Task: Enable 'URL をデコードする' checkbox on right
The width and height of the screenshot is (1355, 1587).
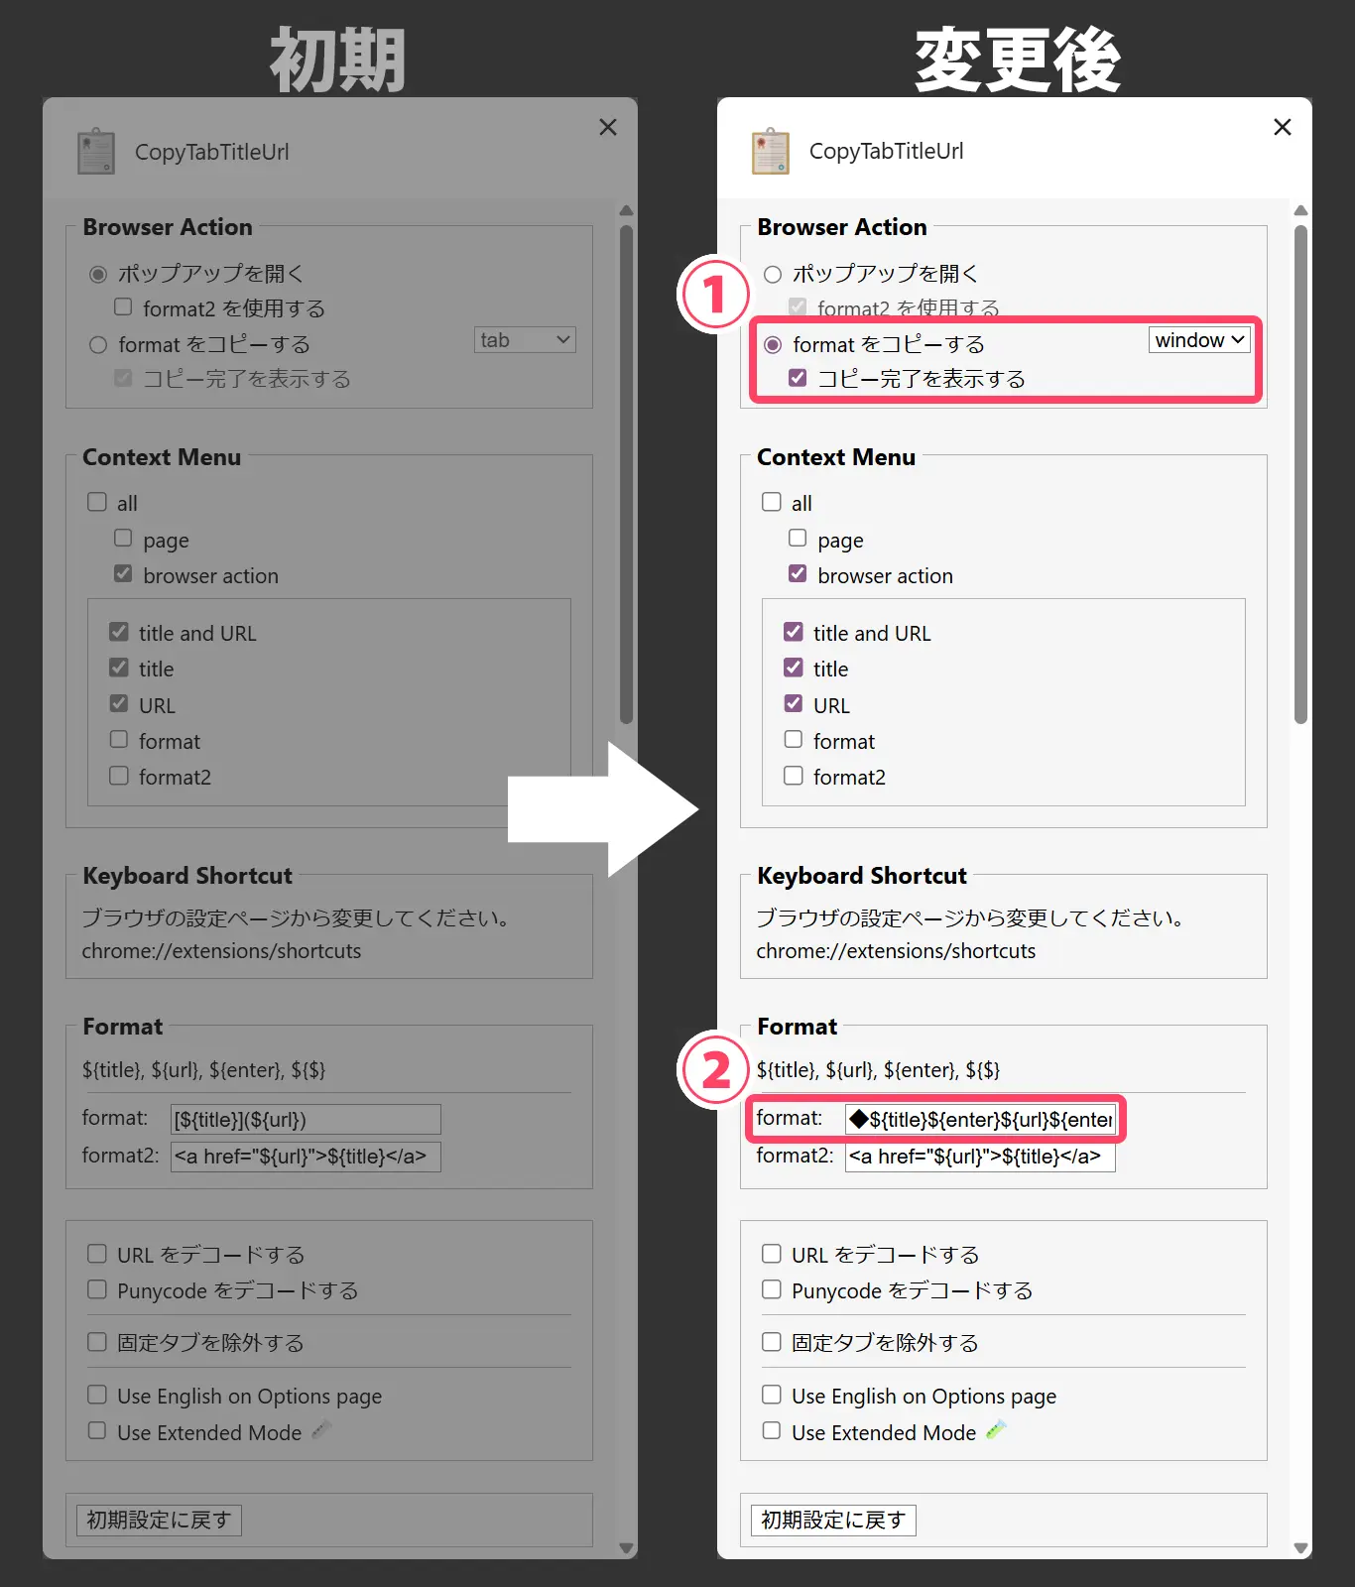Action: (772, 1254)
